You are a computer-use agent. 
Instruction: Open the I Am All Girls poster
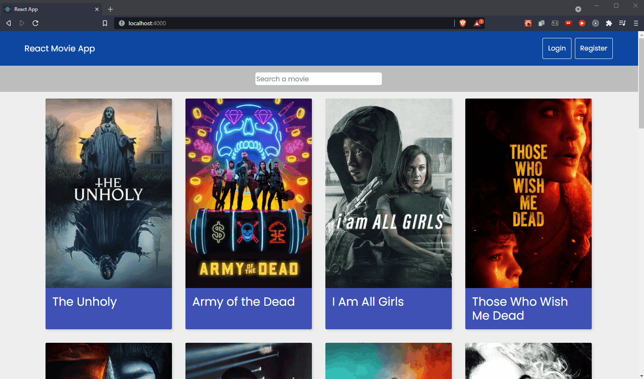[x=389, y=193]
